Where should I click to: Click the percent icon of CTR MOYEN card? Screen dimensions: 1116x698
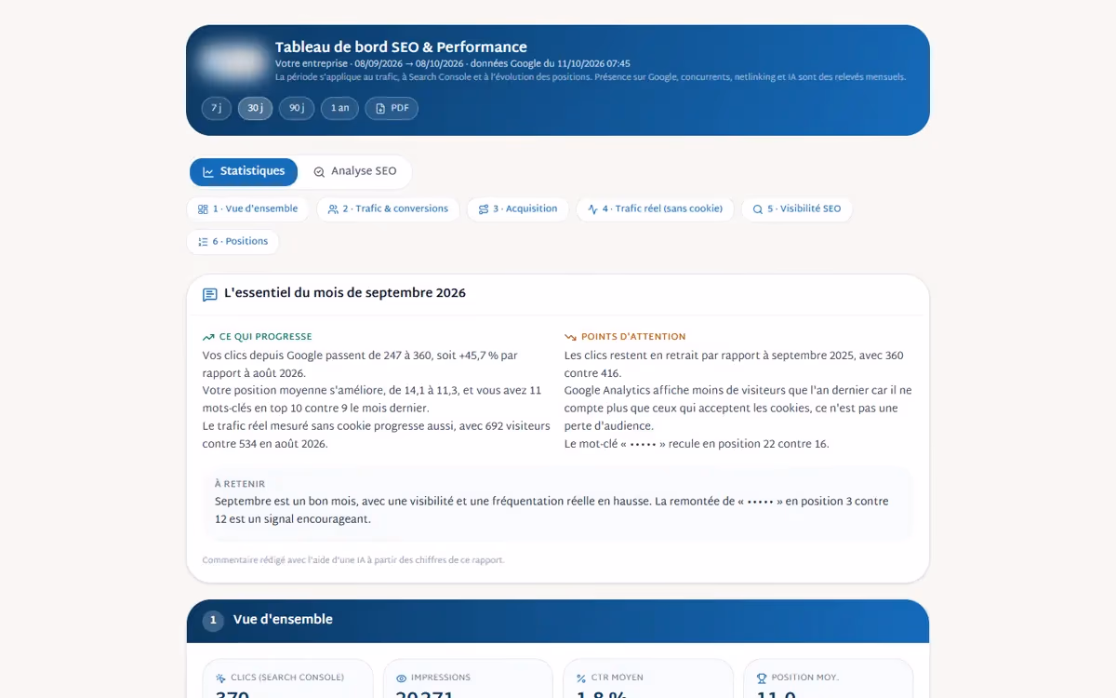(x=581, y=678)
